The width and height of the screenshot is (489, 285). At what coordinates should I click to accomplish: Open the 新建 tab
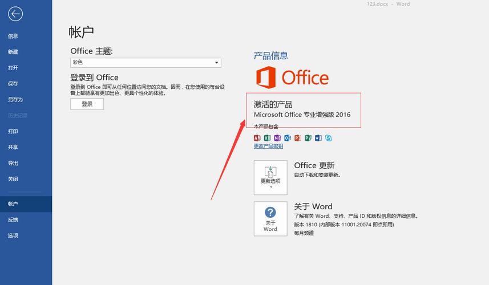[13, 52]
